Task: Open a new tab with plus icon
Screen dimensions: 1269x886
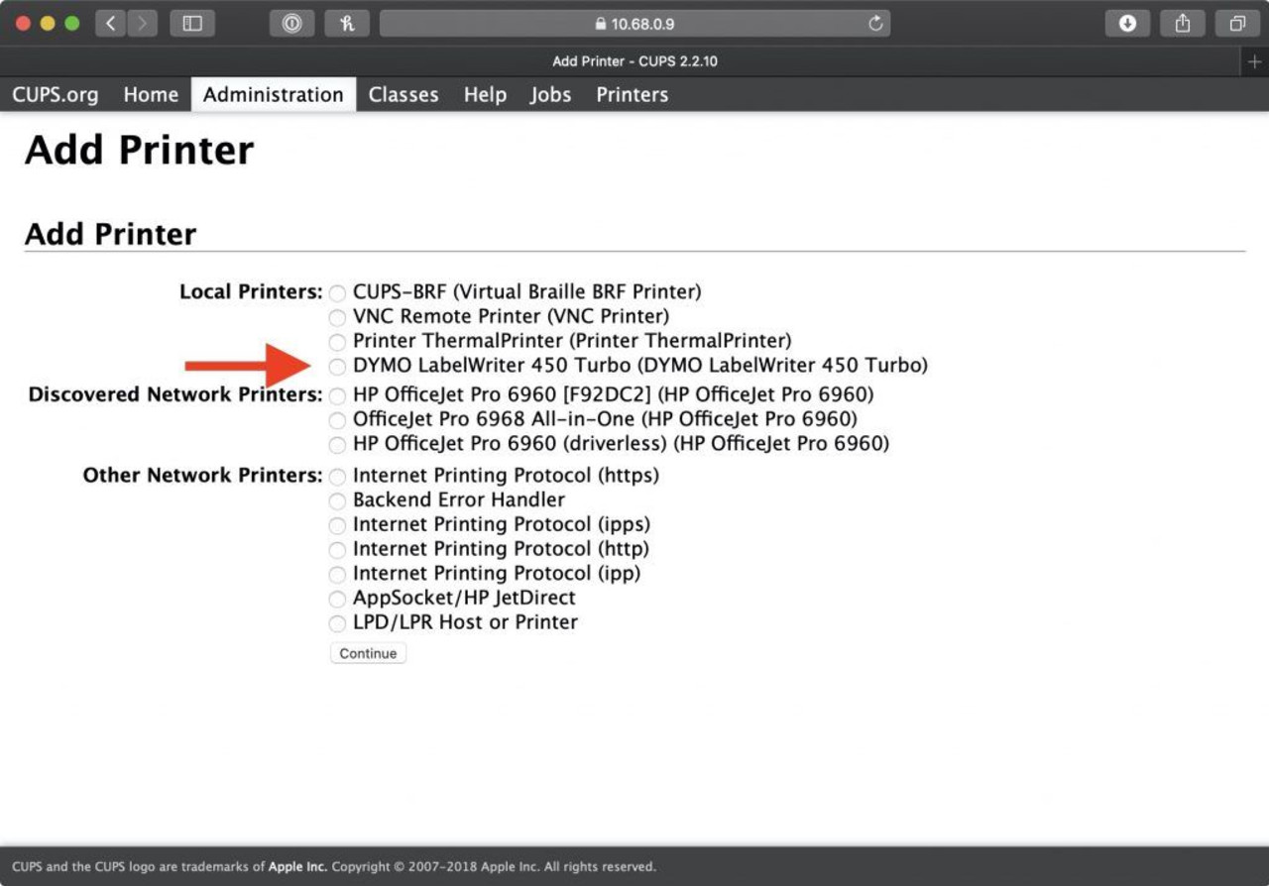Action: coord(1255,61)
